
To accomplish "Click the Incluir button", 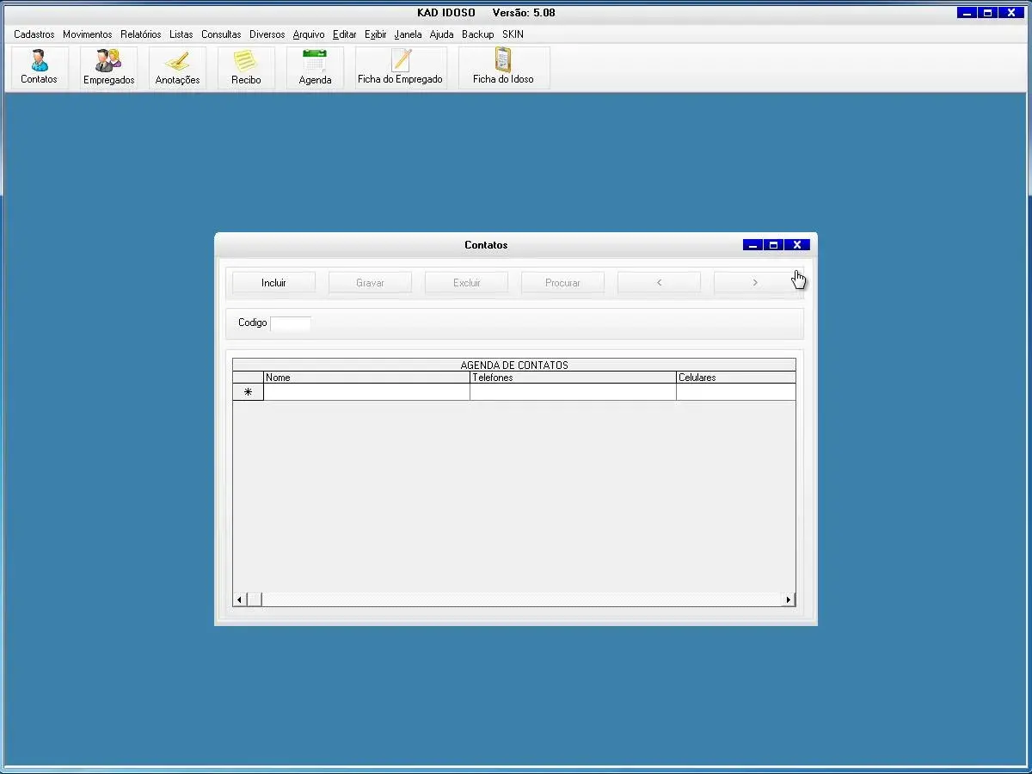I will coord(273,283).
